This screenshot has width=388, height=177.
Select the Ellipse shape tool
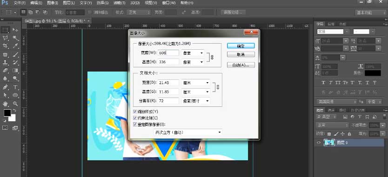[15, 95]
